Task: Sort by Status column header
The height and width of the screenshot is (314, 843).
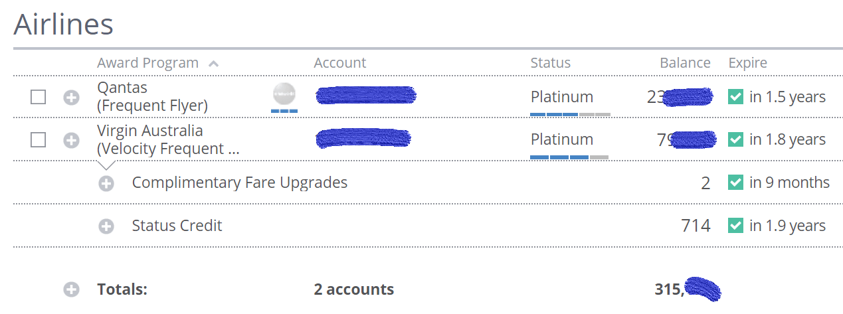Action: click(x=550, y=63)
